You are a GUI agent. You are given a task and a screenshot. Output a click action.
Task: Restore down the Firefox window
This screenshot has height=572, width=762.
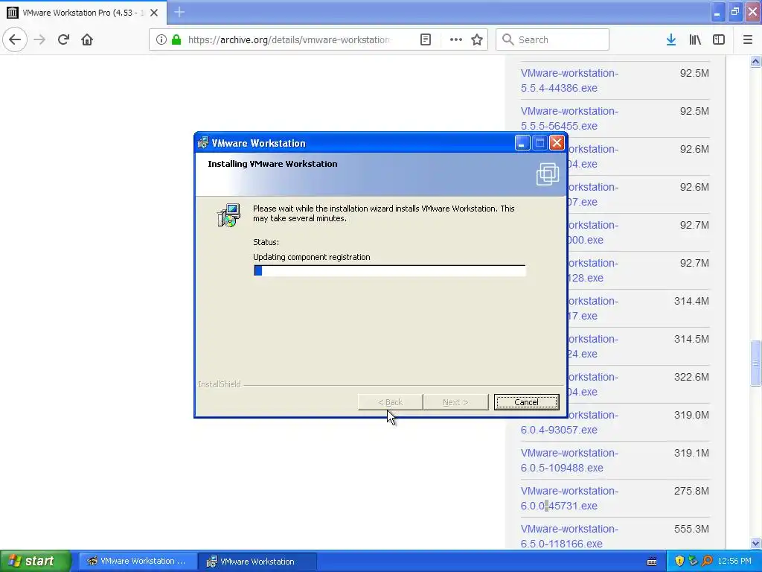point(734,12)
